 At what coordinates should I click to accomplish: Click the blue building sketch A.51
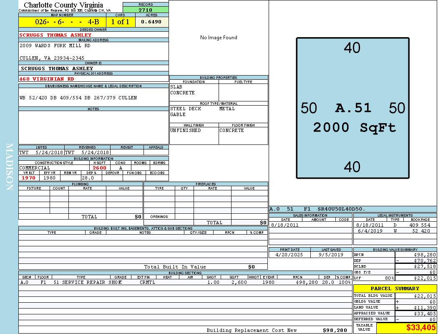[353, 108]
